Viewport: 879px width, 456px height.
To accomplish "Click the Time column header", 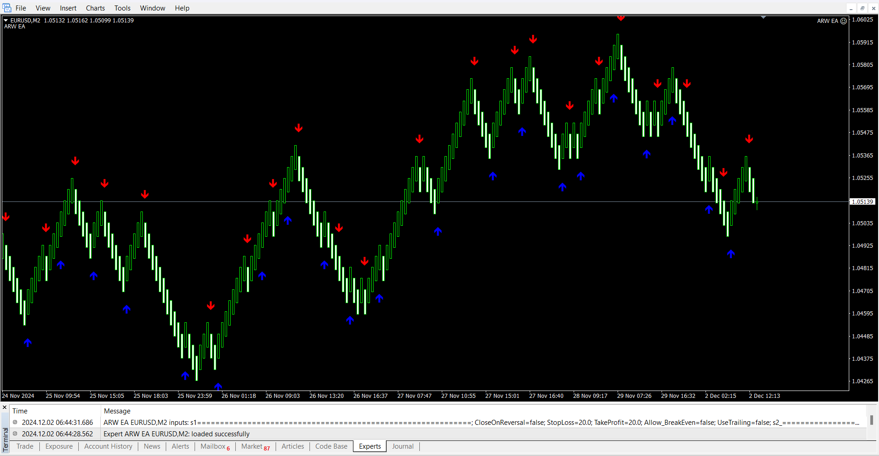I will pos(20,411).
